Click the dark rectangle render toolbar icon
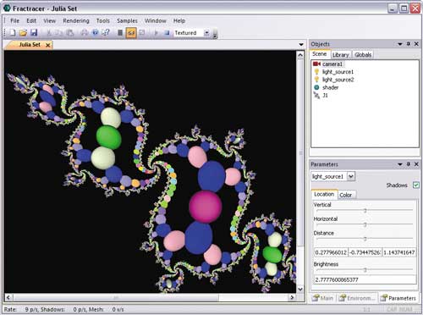 click(x=120, y=33)
